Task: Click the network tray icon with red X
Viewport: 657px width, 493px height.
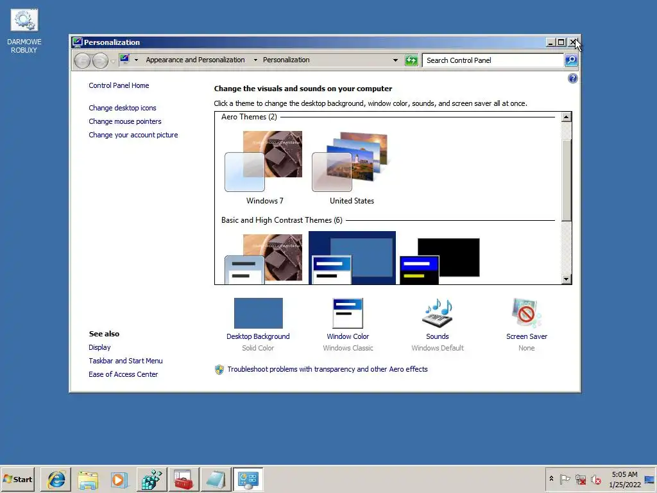Action: coord(580,479)
